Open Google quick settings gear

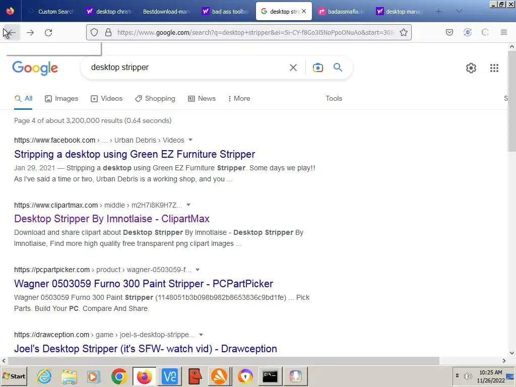coord(471,68)
